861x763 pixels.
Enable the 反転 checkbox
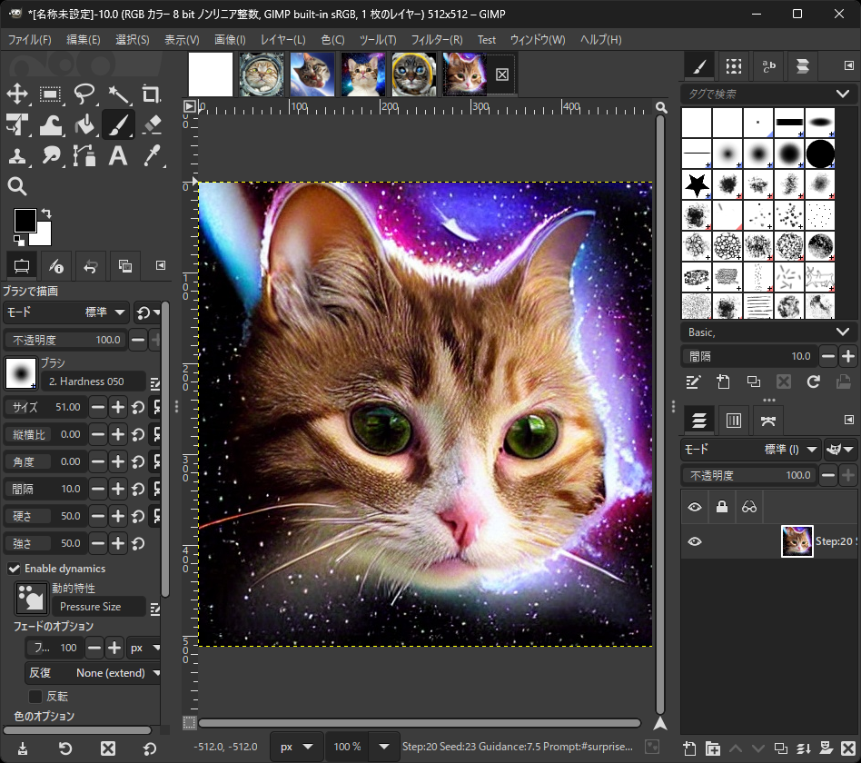pyautogui.click(x=36, y=696)
